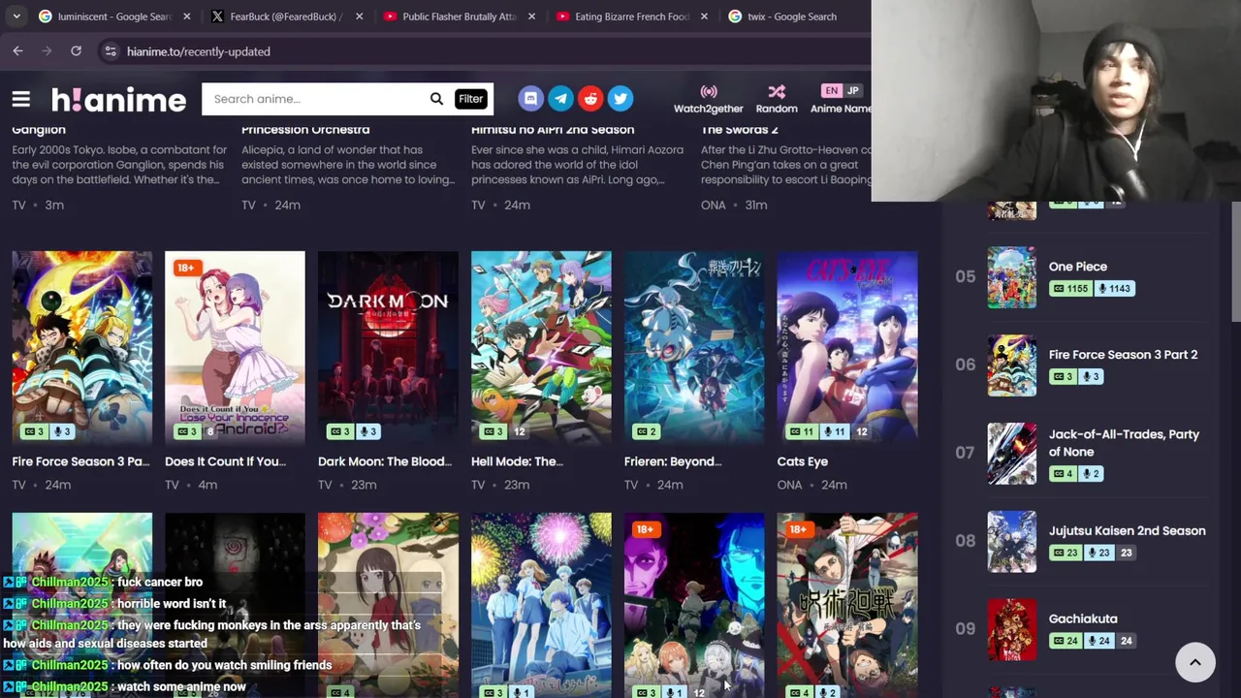Screen dimensions: 1241x698
Task: Click the Random shuffle icon
Action: pos(777,91)
